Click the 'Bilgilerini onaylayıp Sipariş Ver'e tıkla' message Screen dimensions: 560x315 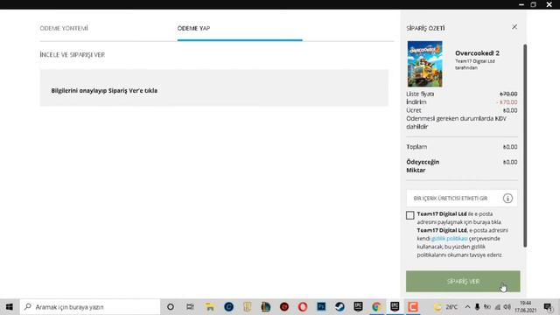point(104,91)
